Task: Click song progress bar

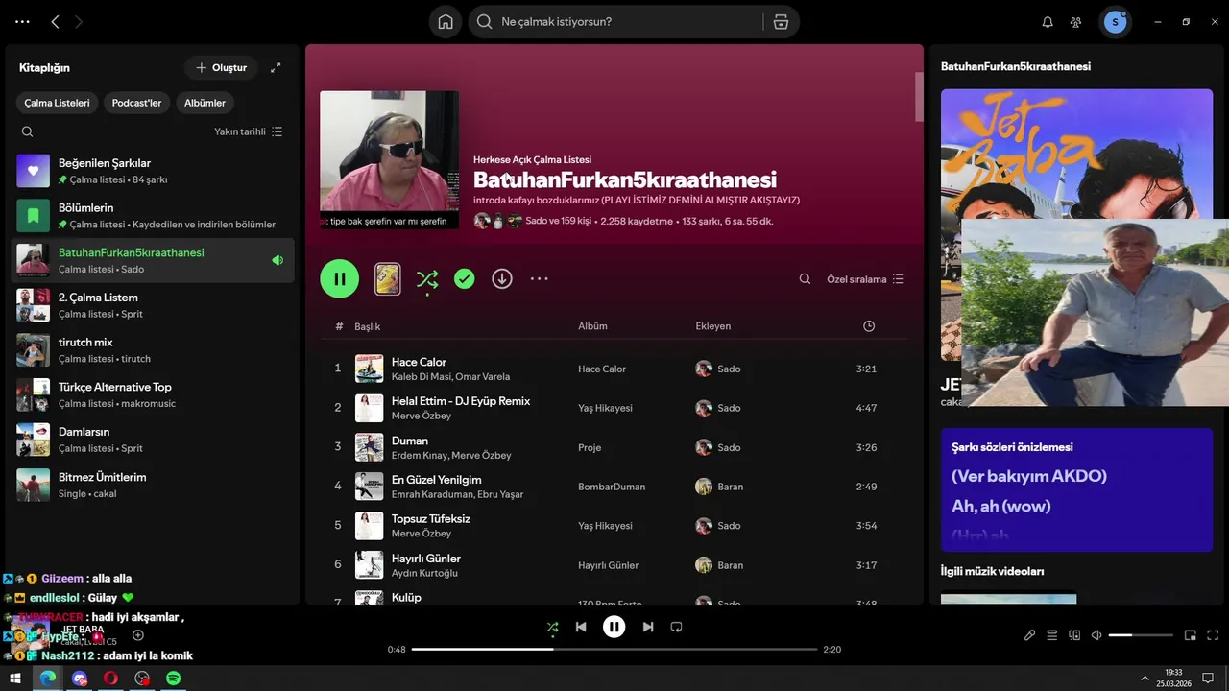Action: [614, 650]
